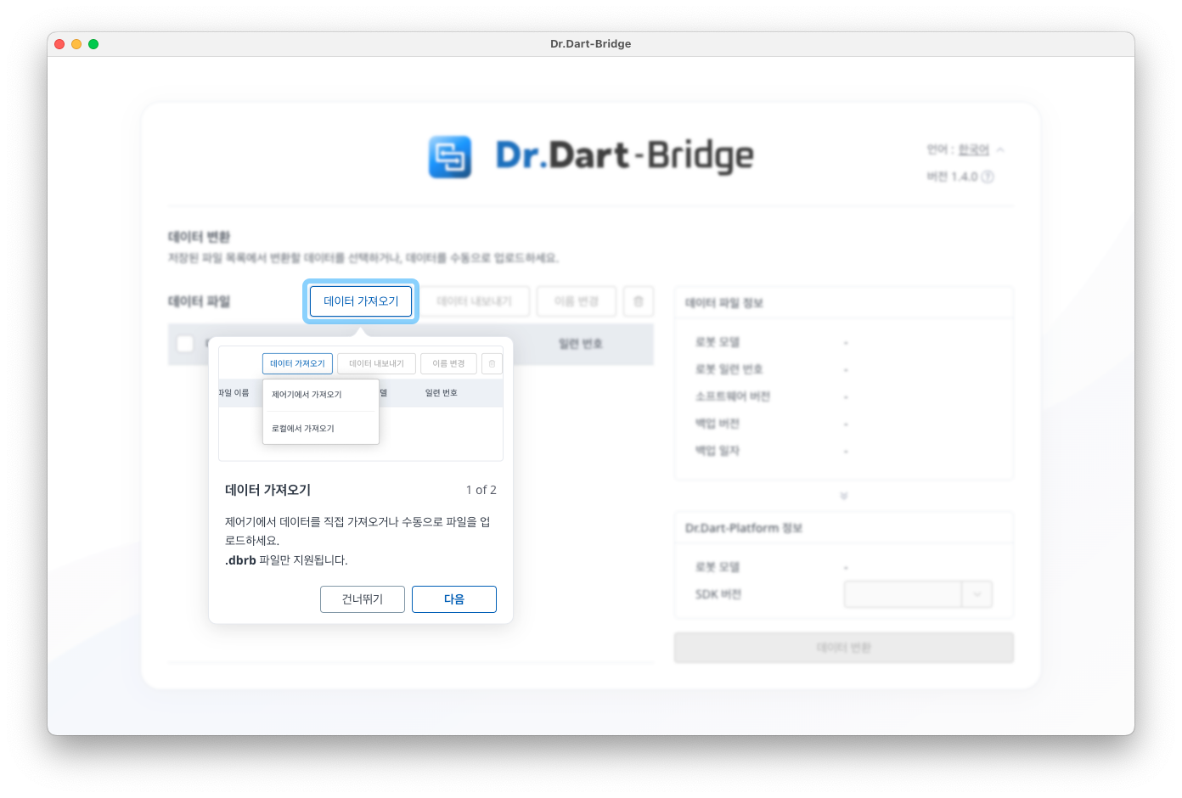This screenshot has height=798, width=1182.
Task: Skip the tutorial with 건너뛰기
Action: click(363, 599)
